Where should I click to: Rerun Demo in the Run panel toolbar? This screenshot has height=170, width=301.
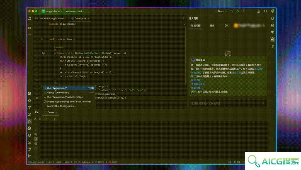click(x=35, y=119)
